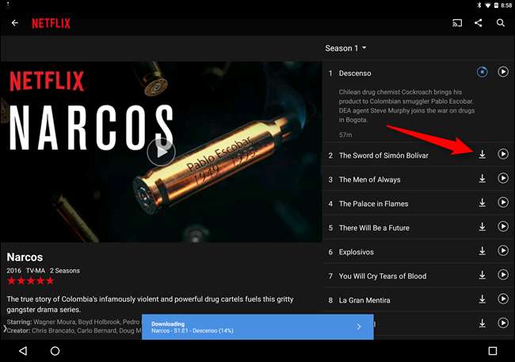Open the Downloading Narcos S1:E1 banner
The image size is (515, 362).
pyautogui.click(x=257, y=327)
